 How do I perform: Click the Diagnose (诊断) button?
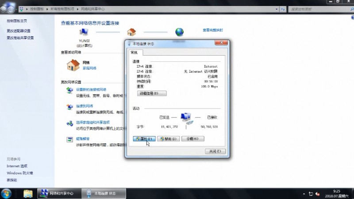coord(193,139)
